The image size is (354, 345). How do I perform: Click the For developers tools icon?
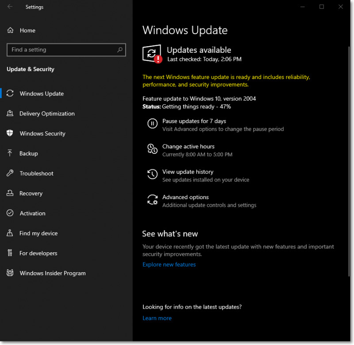(x=10, y=253)
